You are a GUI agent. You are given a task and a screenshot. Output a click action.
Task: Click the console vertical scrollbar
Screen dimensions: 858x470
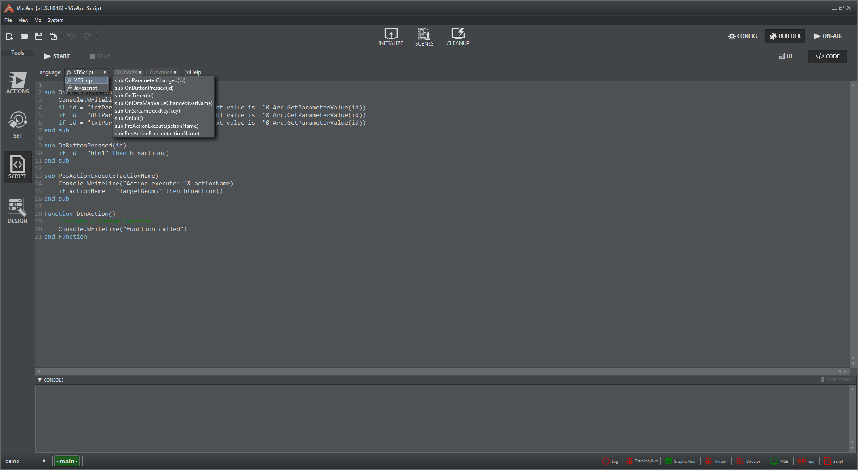pyautogui.click(x=852, y=419)
